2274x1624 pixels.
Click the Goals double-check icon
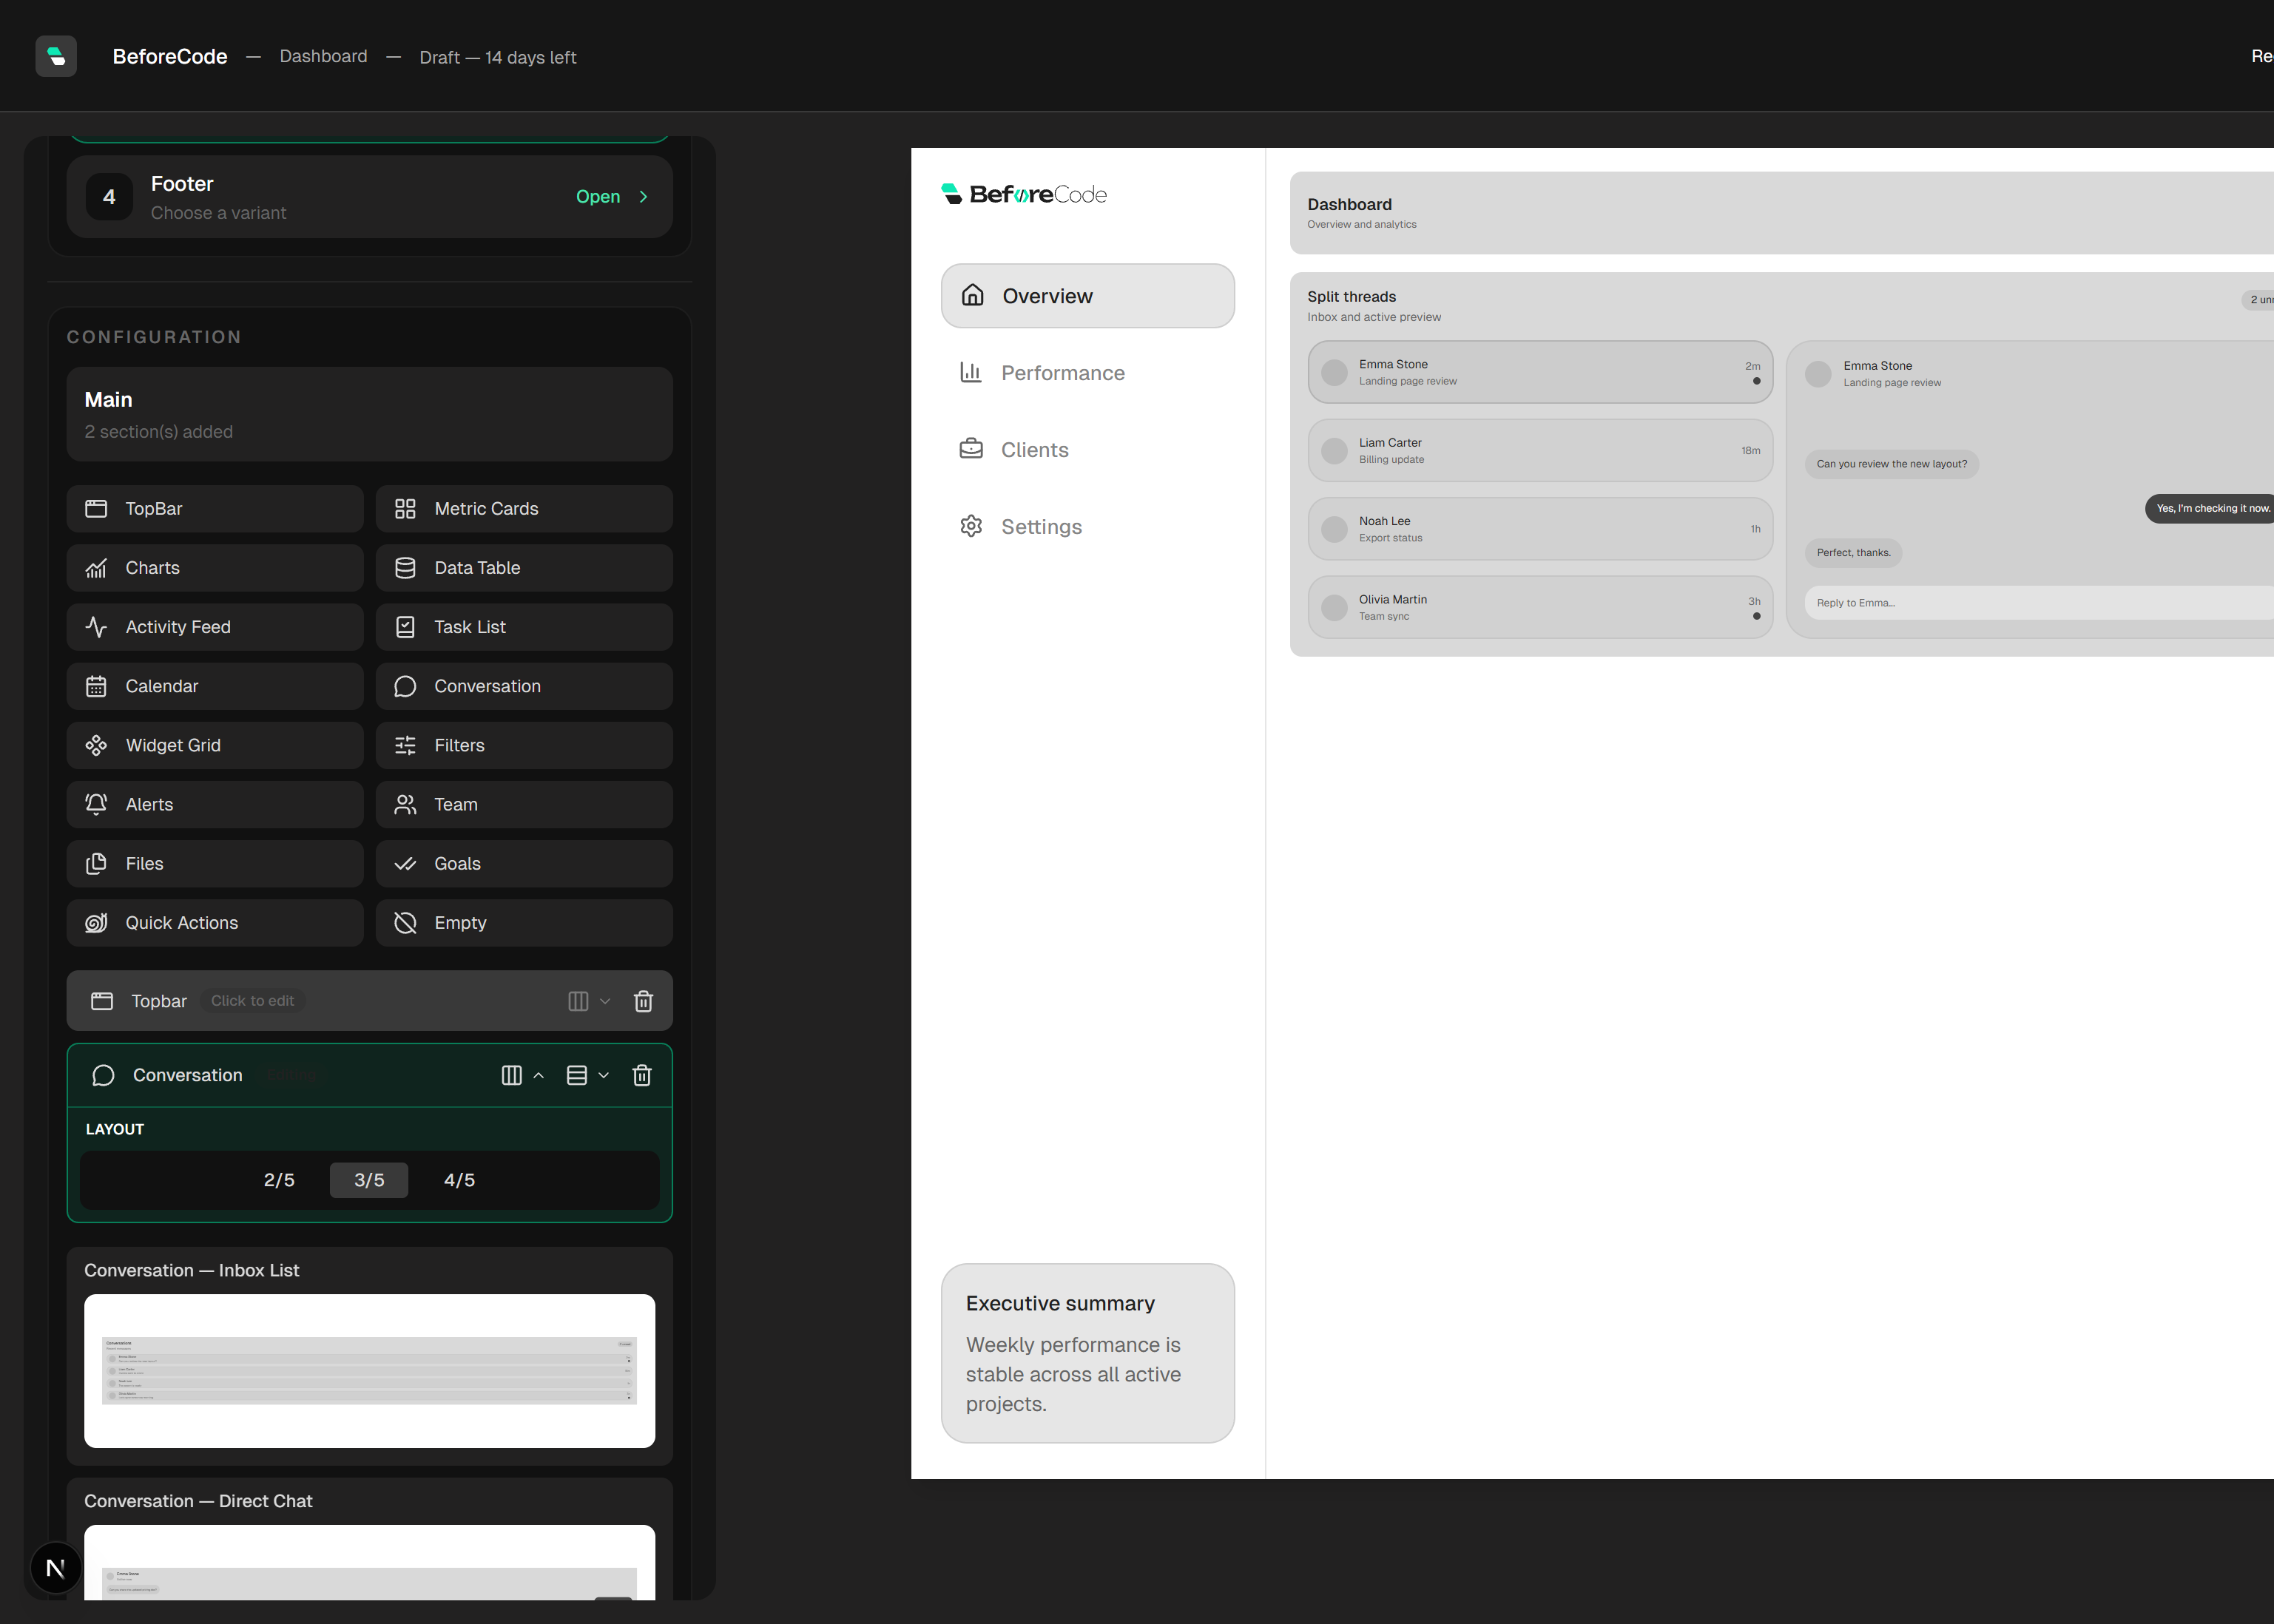[405, 863]
